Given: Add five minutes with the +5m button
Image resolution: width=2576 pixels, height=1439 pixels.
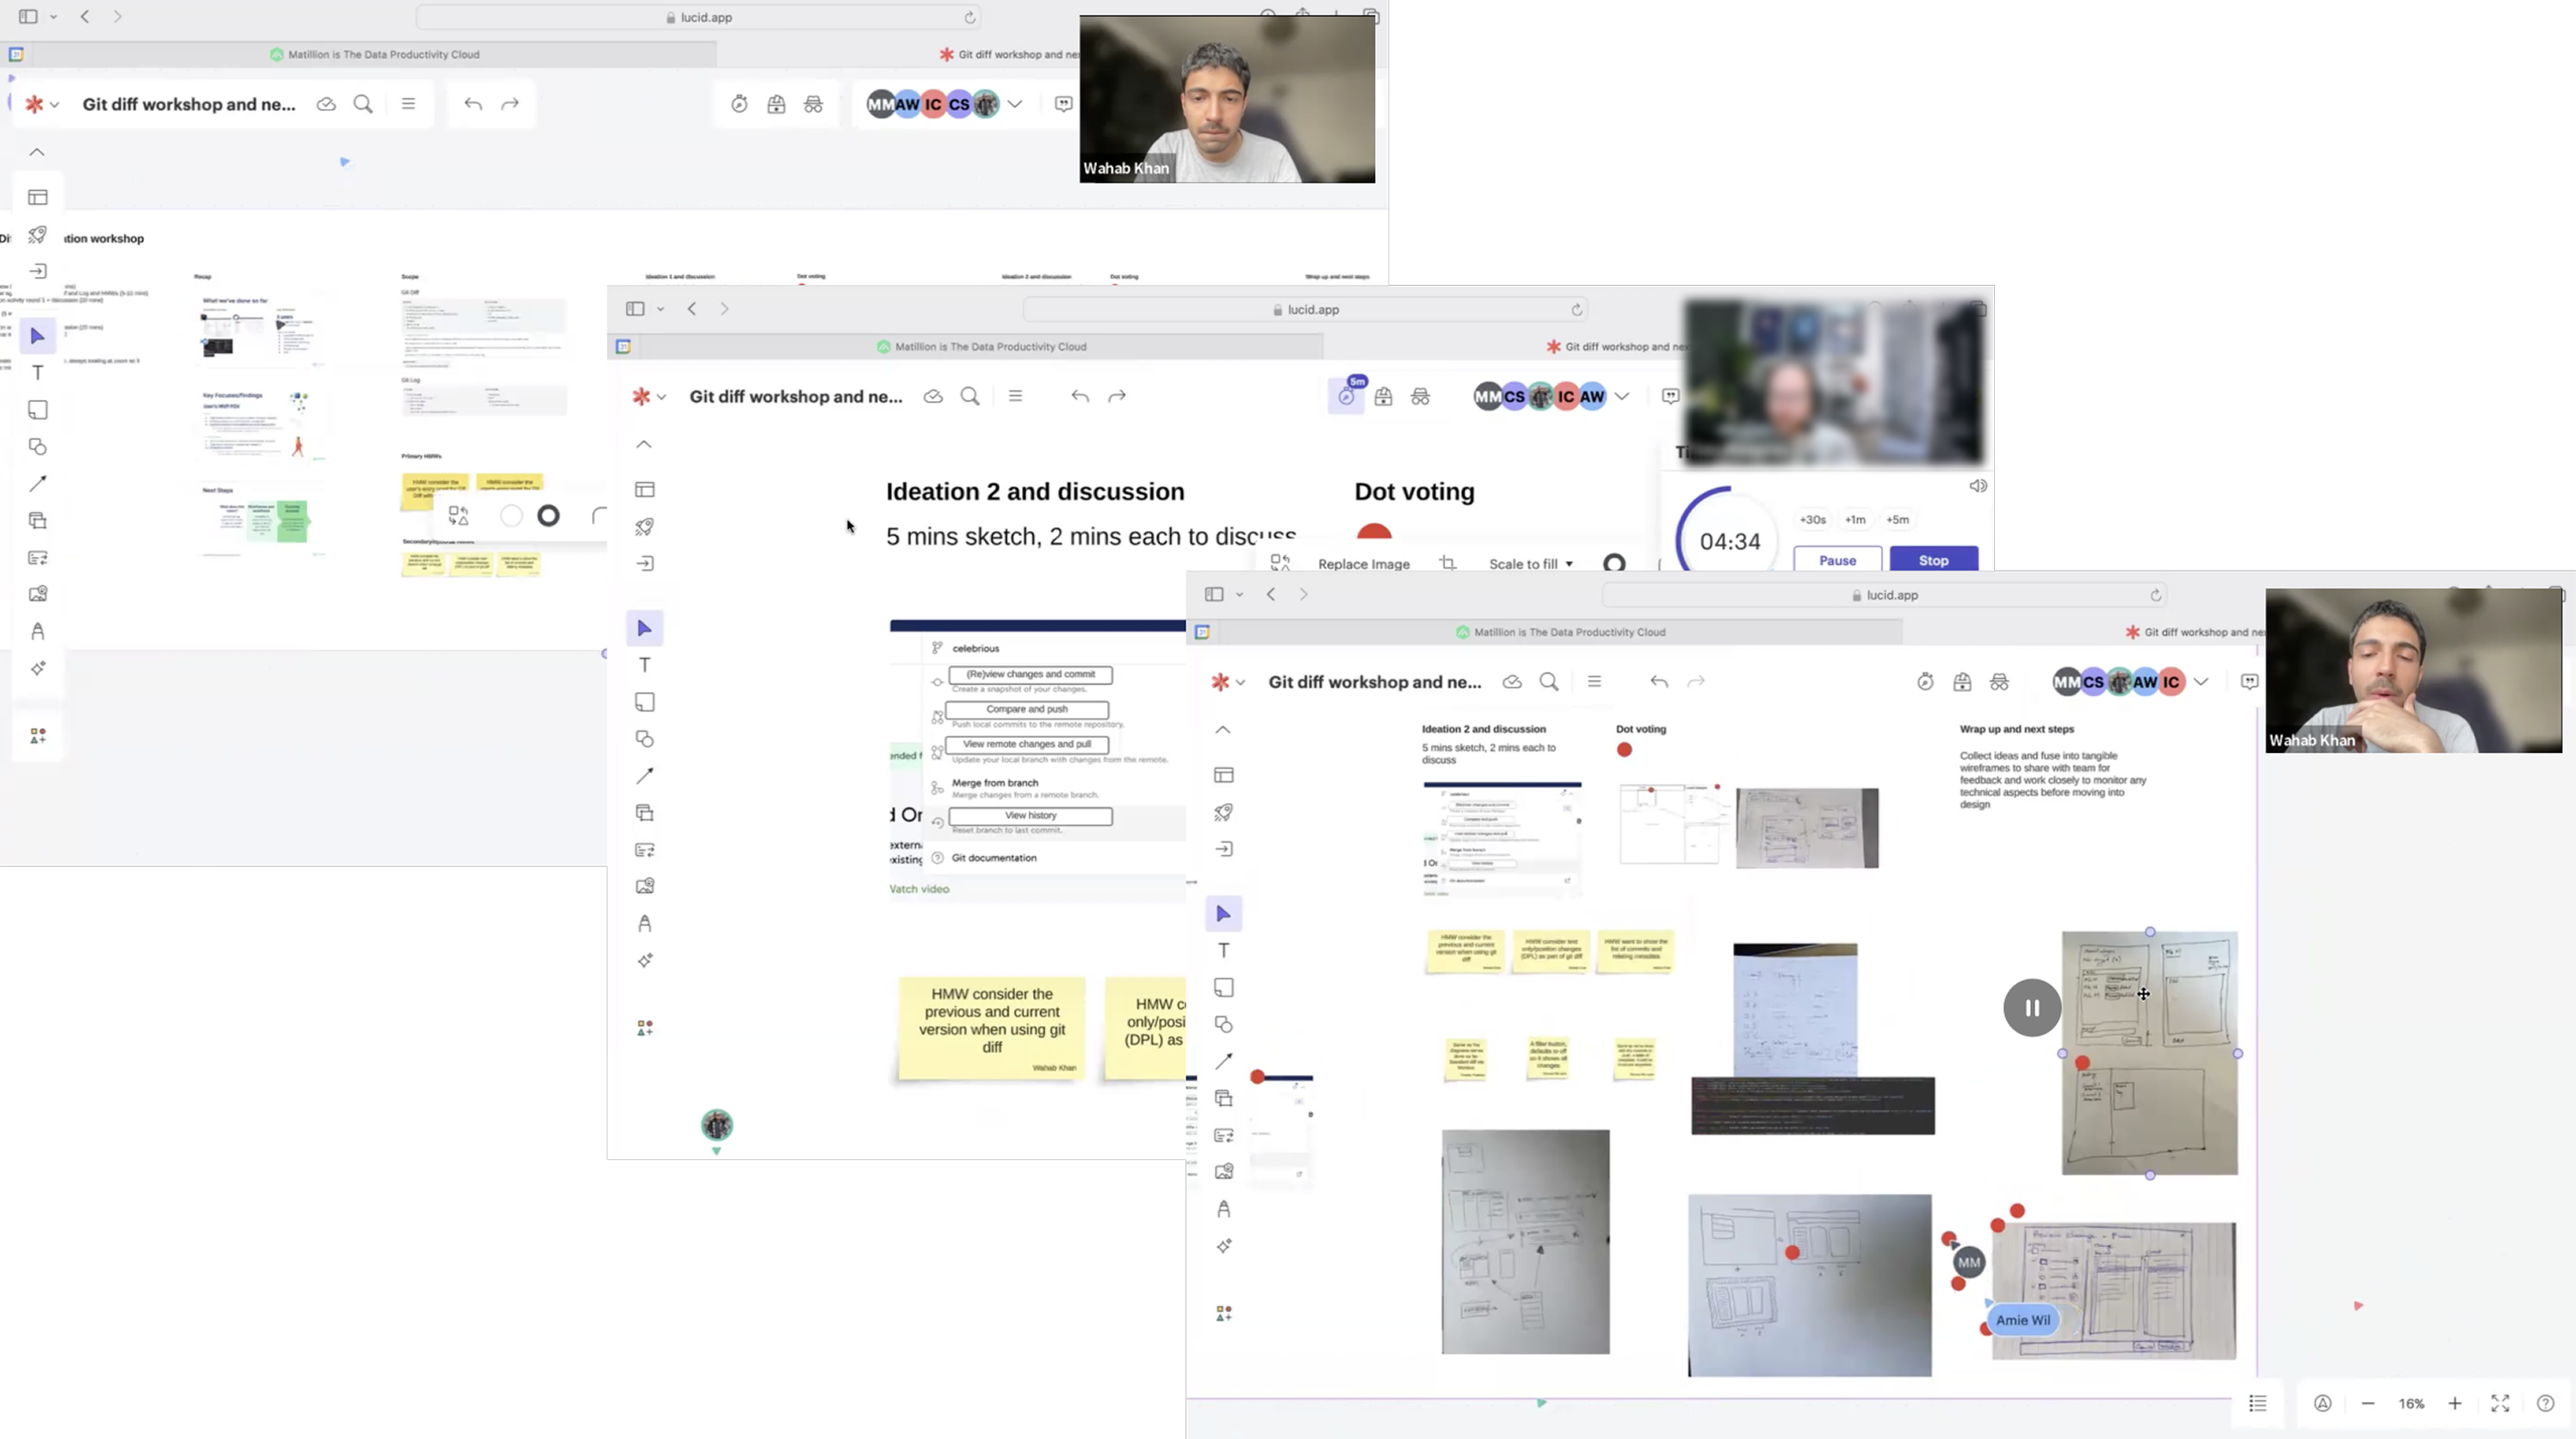Looking at the screenshot, I should pyautogui.click(x=1897, y=520).
